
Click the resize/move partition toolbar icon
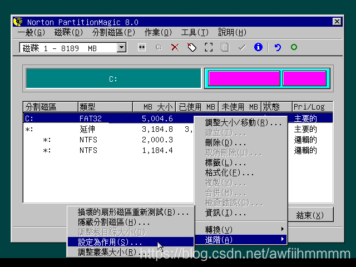coord(142,47)
